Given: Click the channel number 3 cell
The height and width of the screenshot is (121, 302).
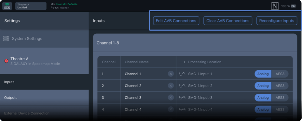Looking at the screenshot, I should tap(109, 98).
